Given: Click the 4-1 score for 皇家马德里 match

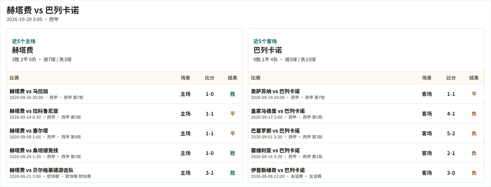Looking at the screenshot, I should [x=451, y=114].
